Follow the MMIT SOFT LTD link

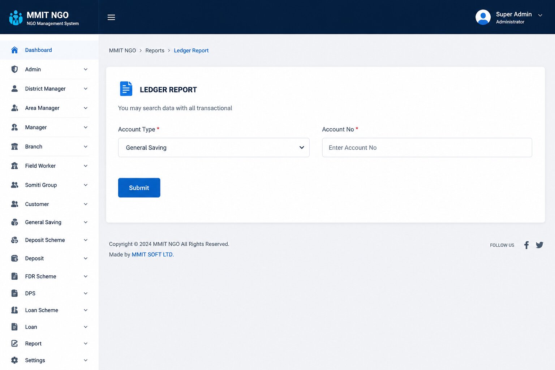[x=152, y=254]
